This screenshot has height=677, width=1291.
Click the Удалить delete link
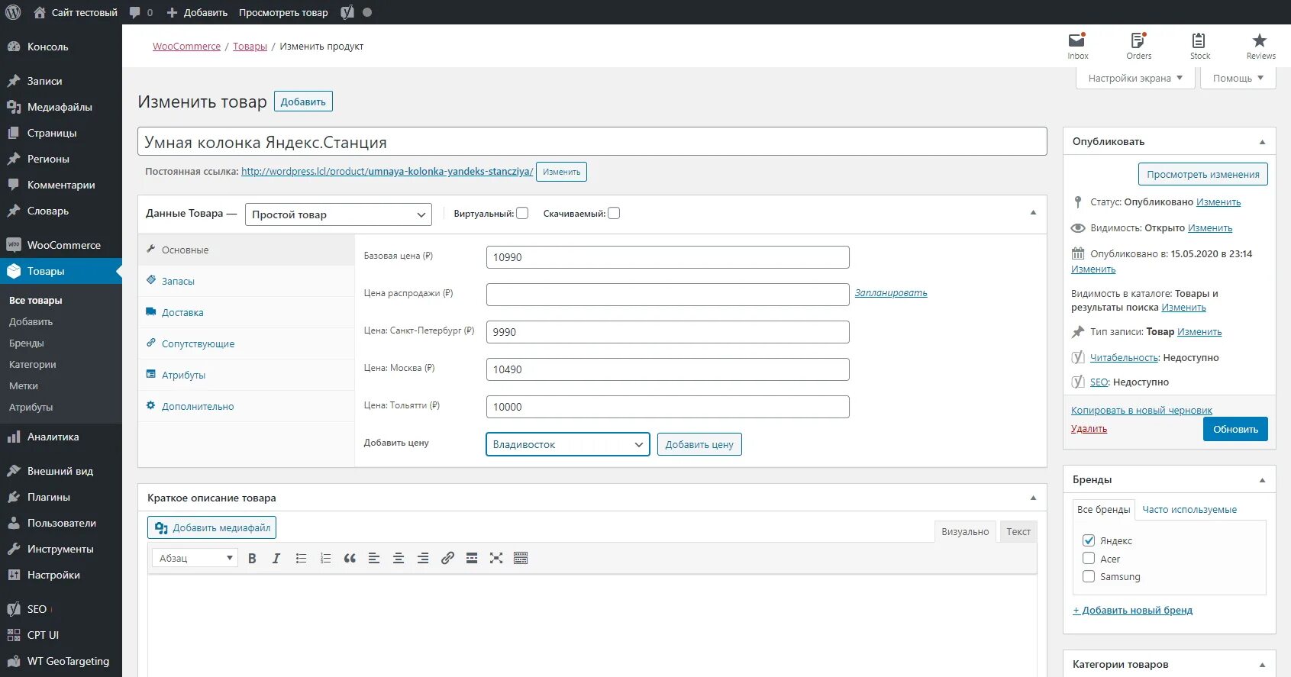(x=1089, y=429)
